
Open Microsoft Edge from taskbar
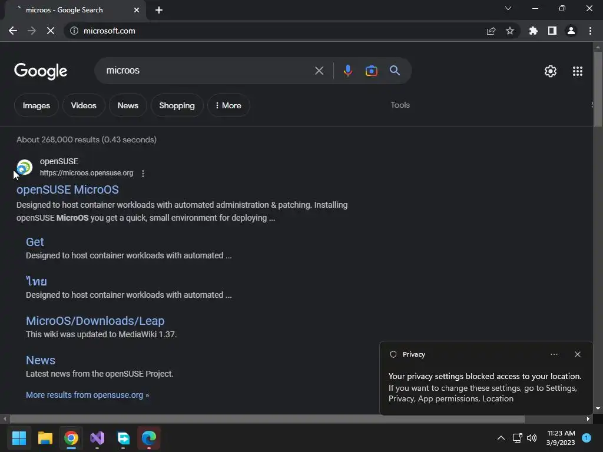(149, 438)
